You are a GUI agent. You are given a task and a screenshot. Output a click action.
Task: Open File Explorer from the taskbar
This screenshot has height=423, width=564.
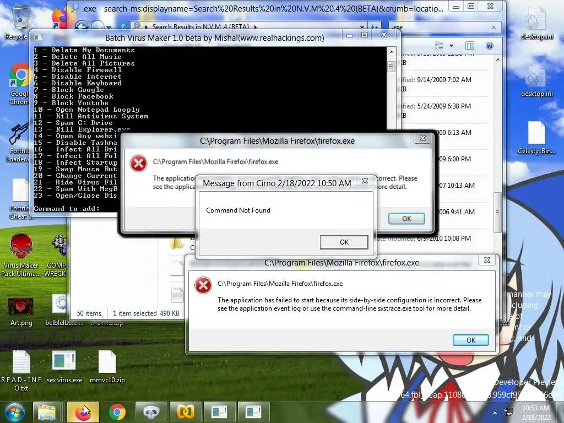(x=47, y=412)
